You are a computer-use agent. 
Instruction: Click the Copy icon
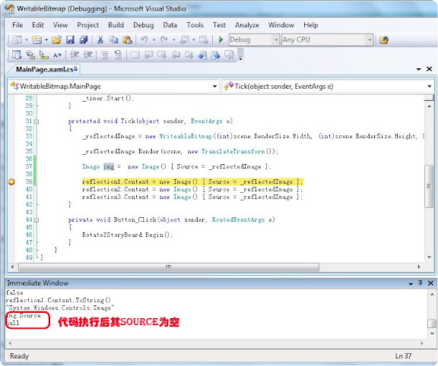[x=114, y=40]
